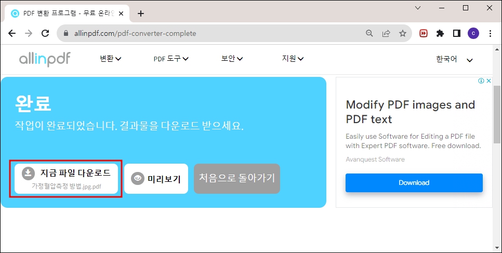Click Avanquest Software advertiser text
Image resolution: width=502 pixels, height=253 pixels.
pos(375,159)
